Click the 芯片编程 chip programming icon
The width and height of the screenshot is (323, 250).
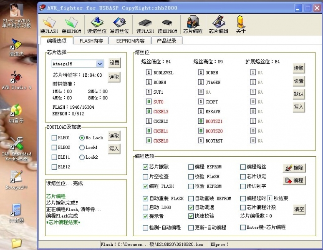coord(193,25)
